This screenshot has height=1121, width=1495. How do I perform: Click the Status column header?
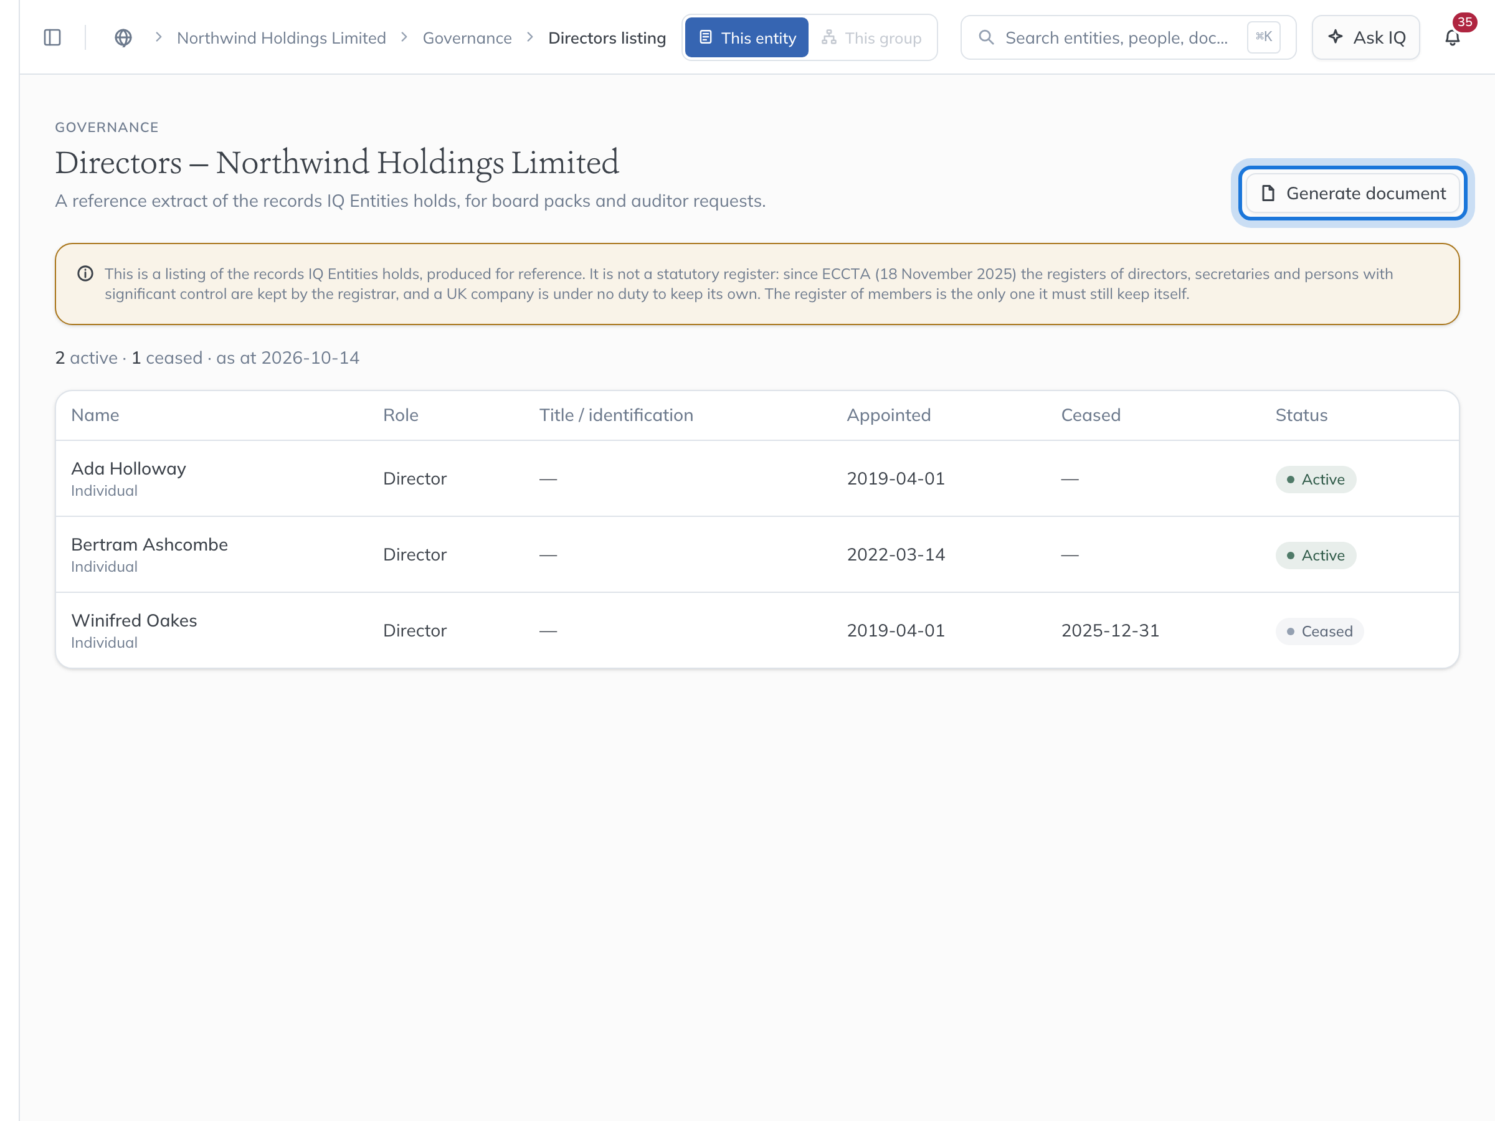tap(1302, 415)
